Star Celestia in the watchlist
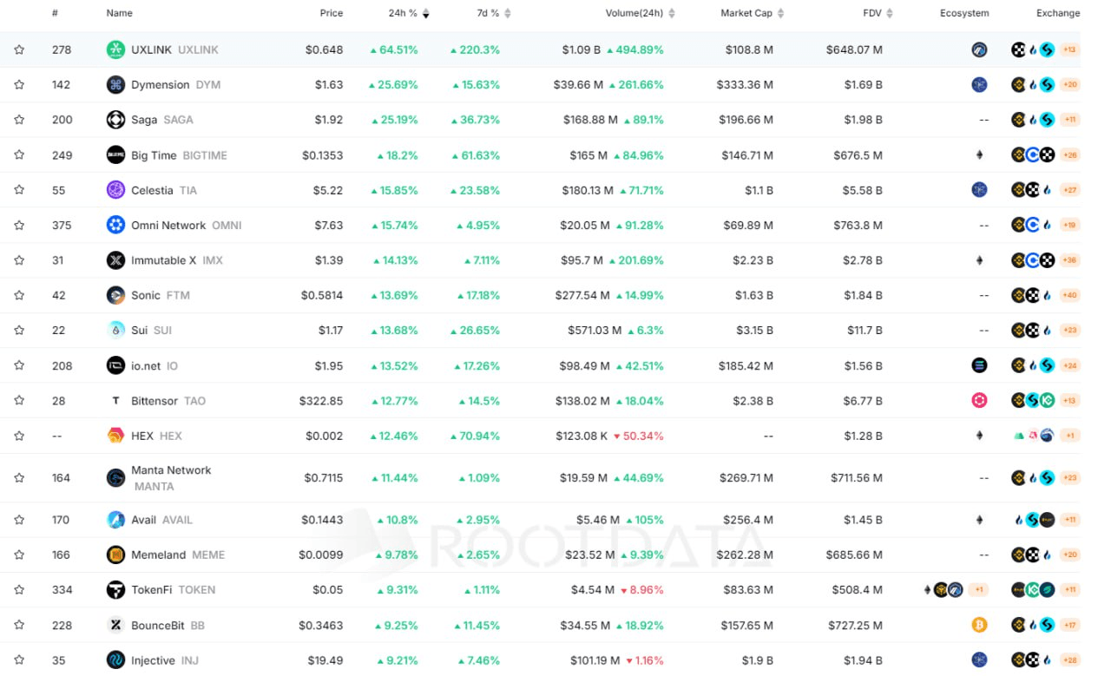The image size is (1111, 676). (x=19, y=190)
